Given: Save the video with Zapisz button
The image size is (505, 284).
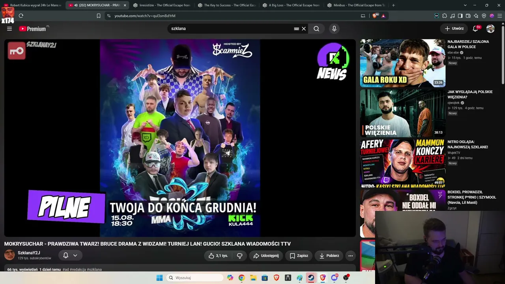Looking at the screenshot, I should (299, 256).
